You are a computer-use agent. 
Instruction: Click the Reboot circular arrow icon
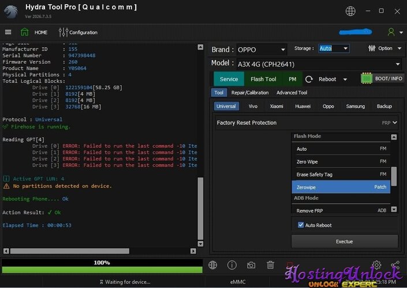[309, 79]
